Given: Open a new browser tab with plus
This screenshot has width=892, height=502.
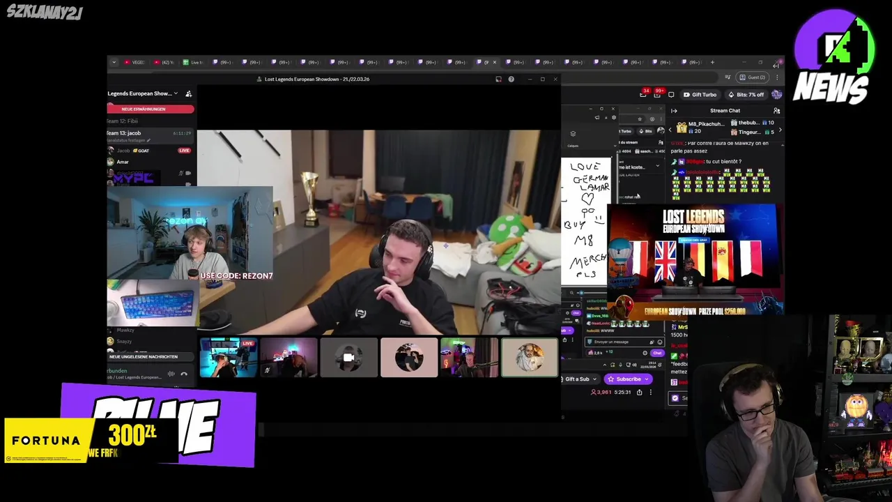Looking at the screenshot, I should [712, 62].
